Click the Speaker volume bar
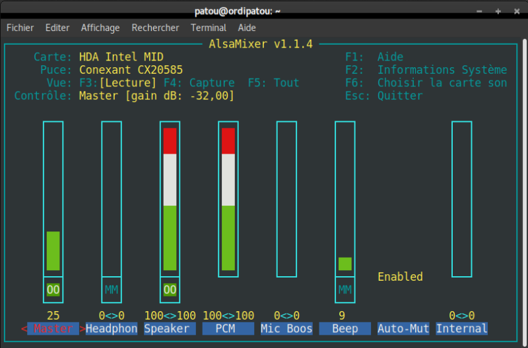This screenshot has width=528, height=348. 170,199
